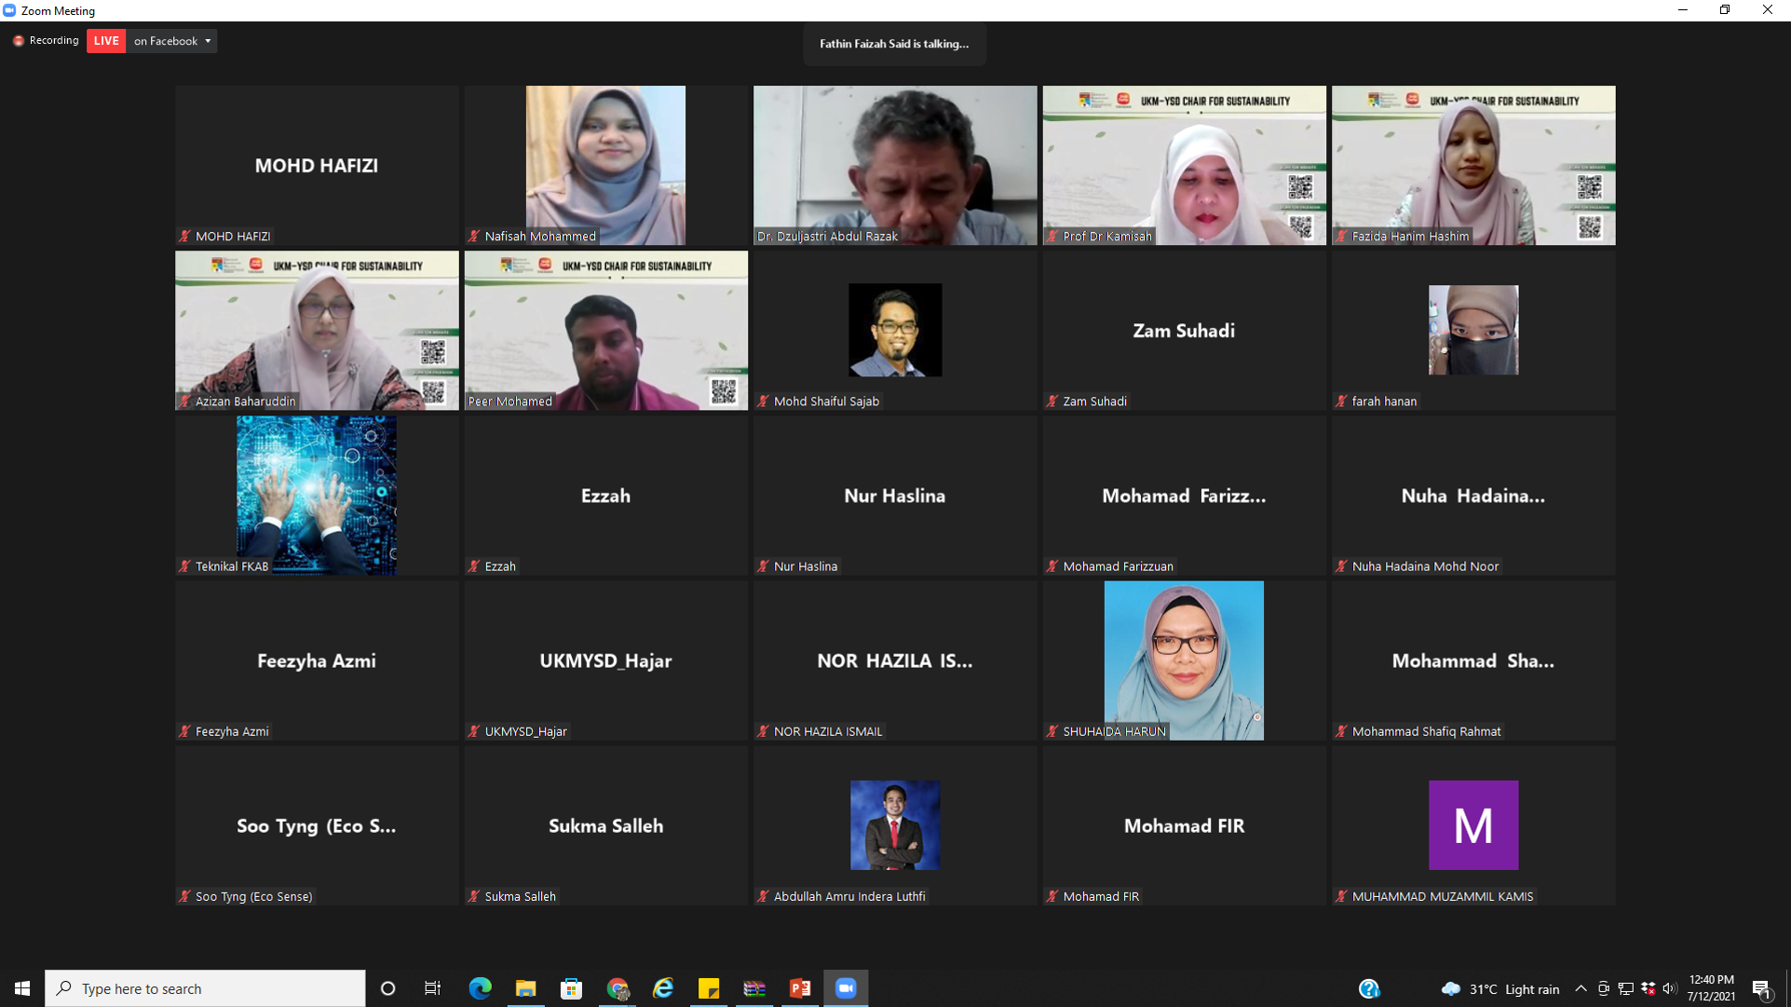Select Dr. Dzuljastri Abdul Razak video tile
1791x1007 pixels.
click(894, 165)
